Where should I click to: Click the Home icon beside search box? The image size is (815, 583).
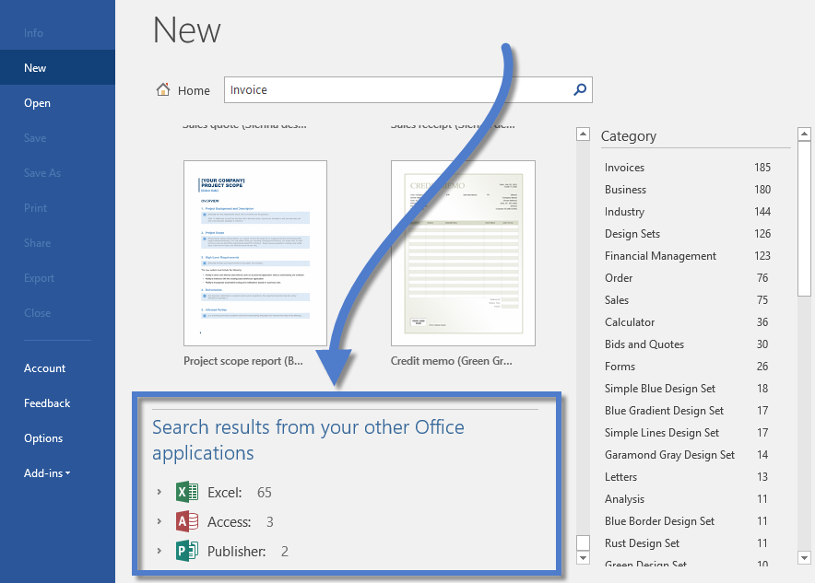(x=163, y=90)
